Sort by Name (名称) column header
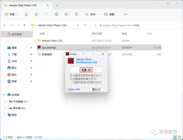 (x=42, y=34)
